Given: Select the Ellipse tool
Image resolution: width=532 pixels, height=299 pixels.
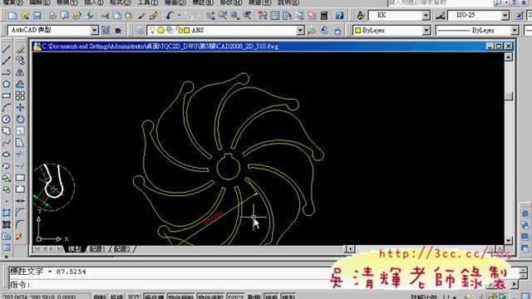Looking at the screenshot, I should 6,154.
